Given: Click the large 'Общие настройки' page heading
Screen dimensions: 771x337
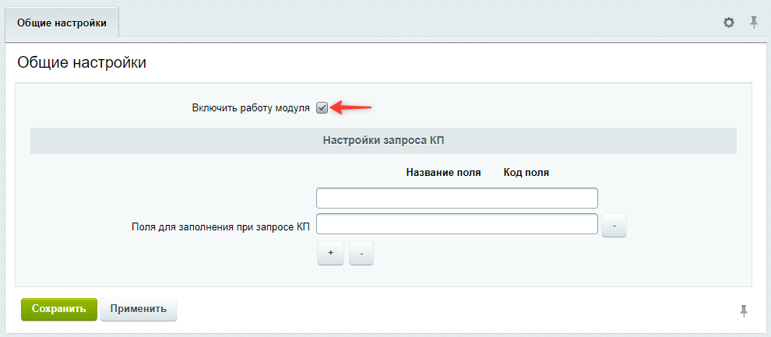Looking at the screenshot, I should [82, 63].
